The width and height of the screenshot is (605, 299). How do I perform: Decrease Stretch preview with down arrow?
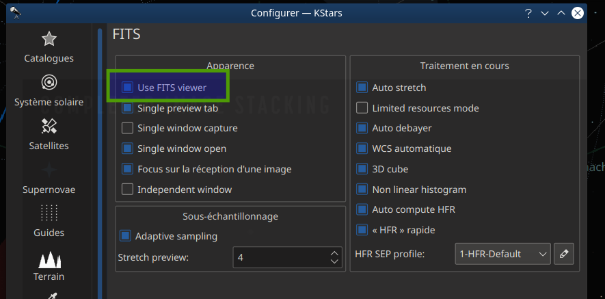pos(334,262)
